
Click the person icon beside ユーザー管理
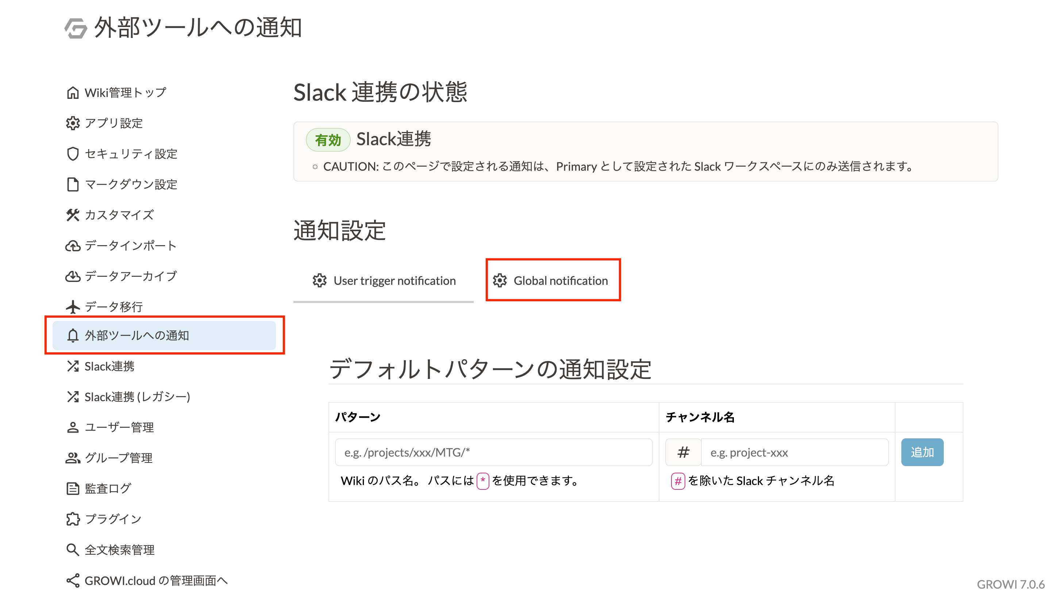73,427
